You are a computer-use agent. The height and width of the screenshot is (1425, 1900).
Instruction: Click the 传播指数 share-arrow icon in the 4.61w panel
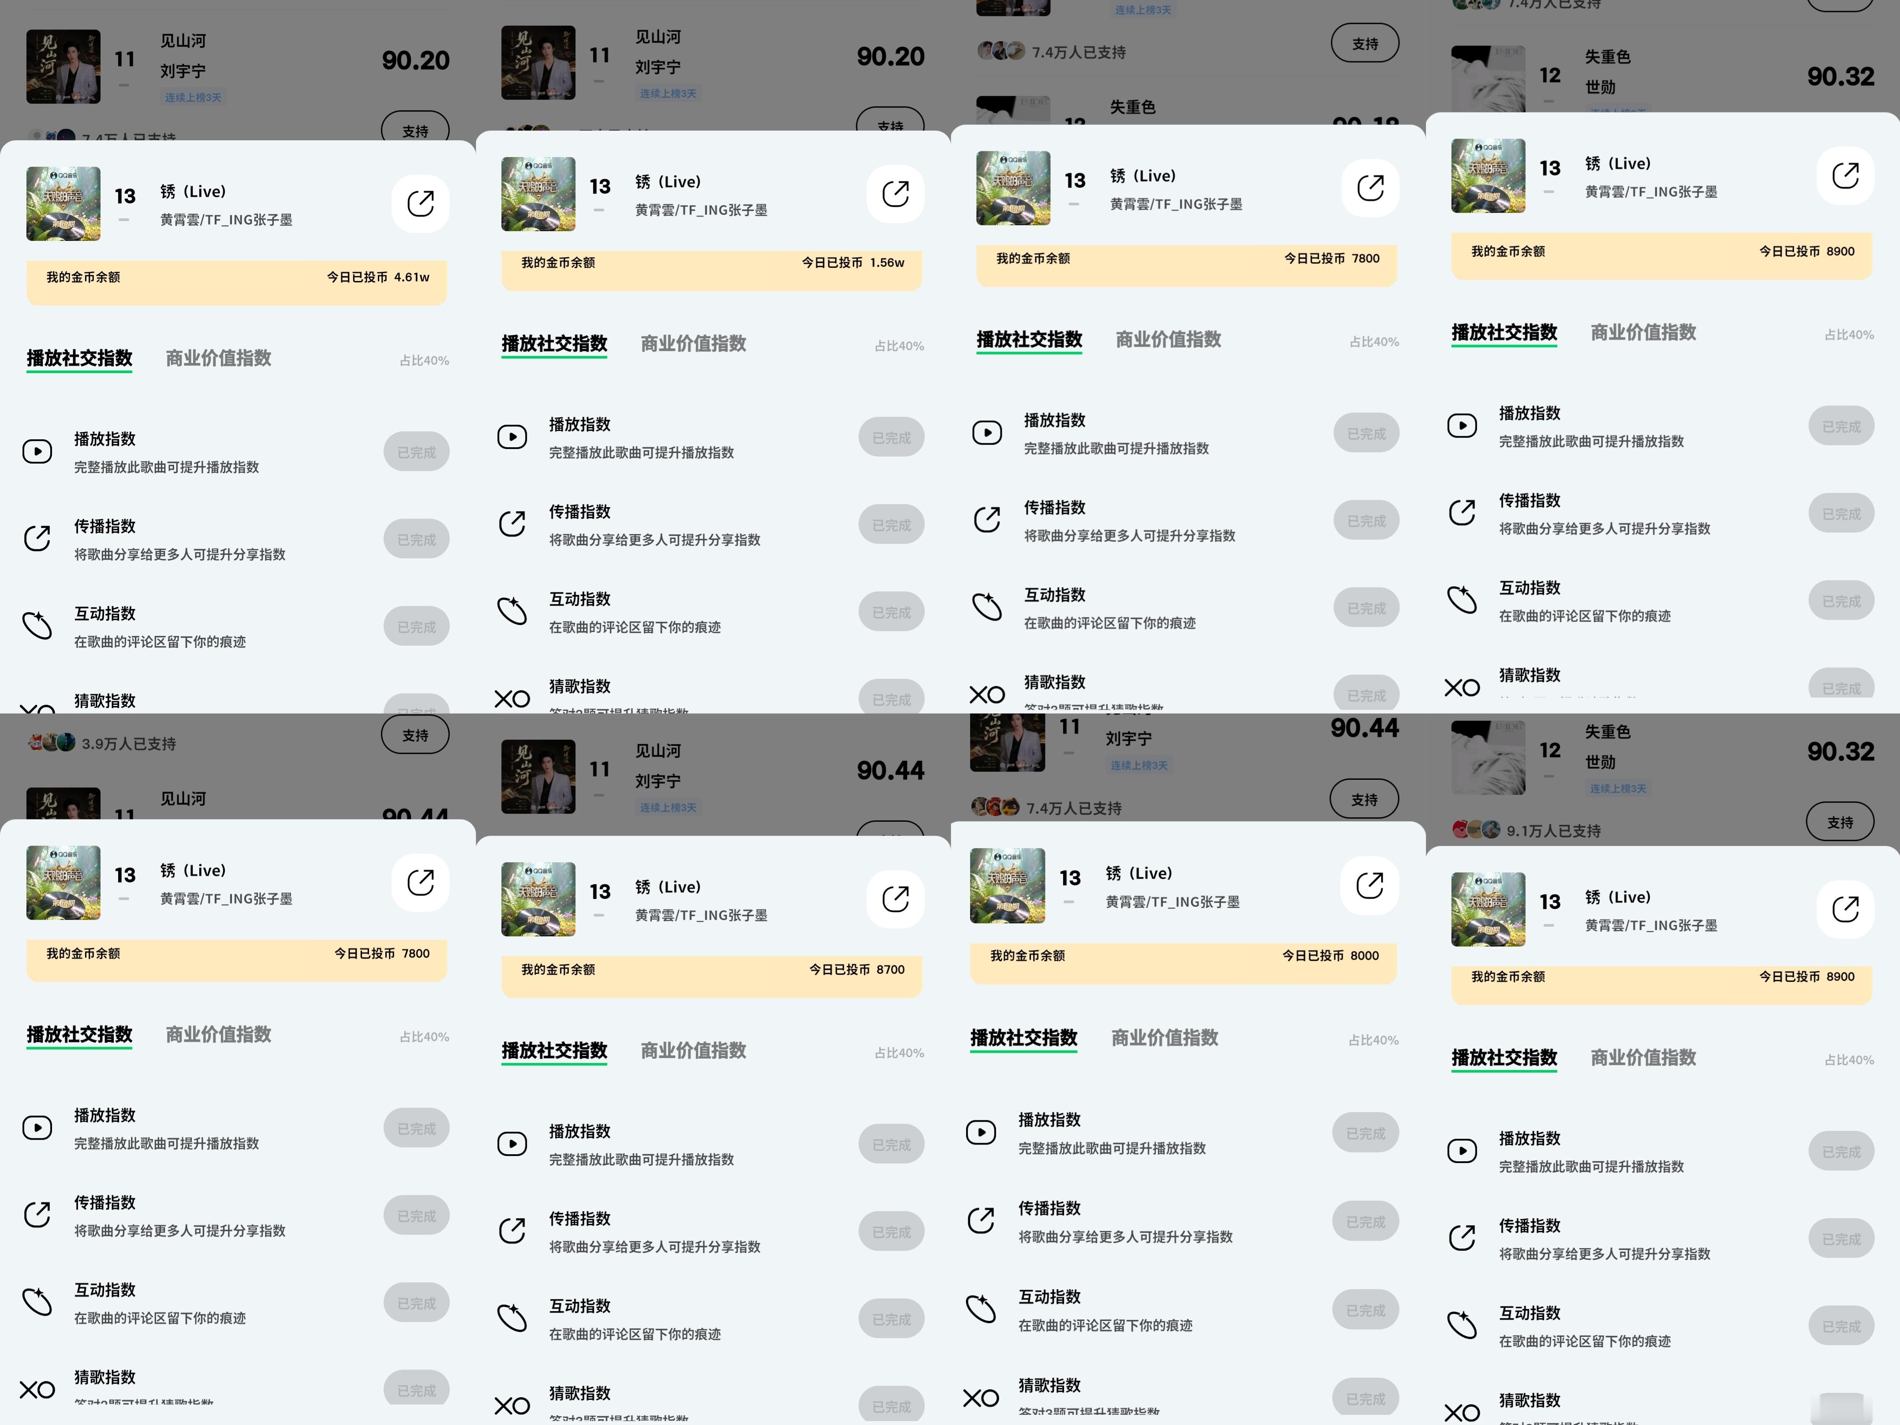tap(37, 539)
